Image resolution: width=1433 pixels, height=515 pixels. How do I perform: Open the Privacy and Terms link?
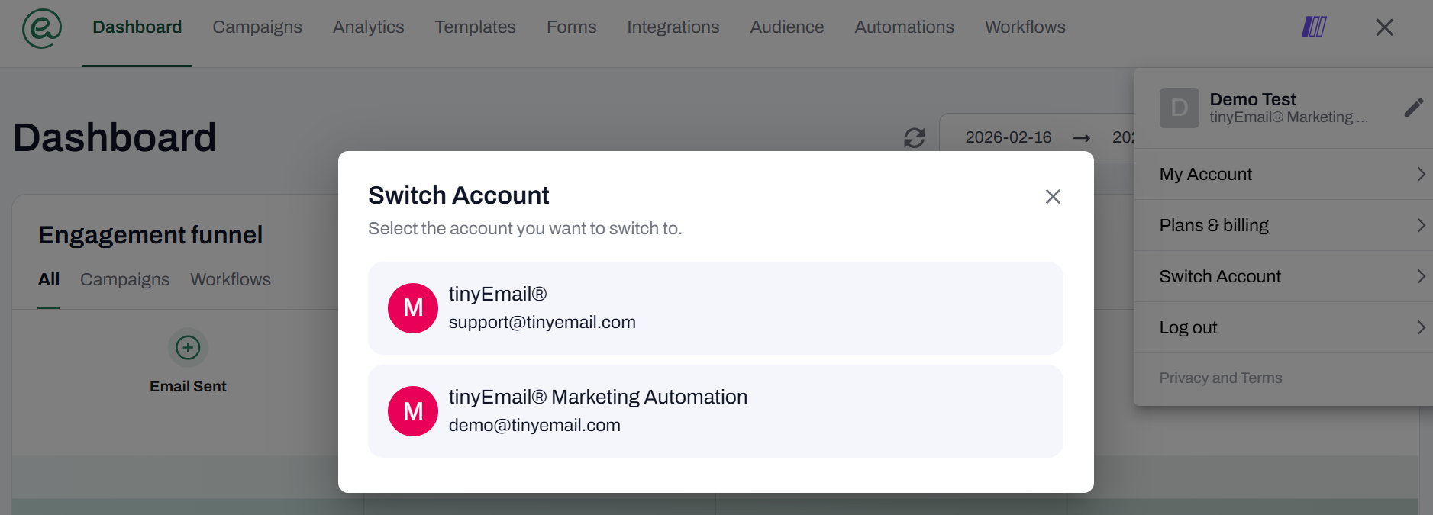pos(1220,378)
